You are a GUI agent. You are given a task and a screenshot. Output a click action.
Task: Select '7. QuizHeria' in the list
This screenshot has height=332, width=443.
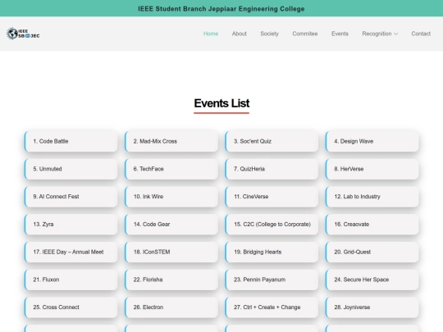click(x=272, y=169)
